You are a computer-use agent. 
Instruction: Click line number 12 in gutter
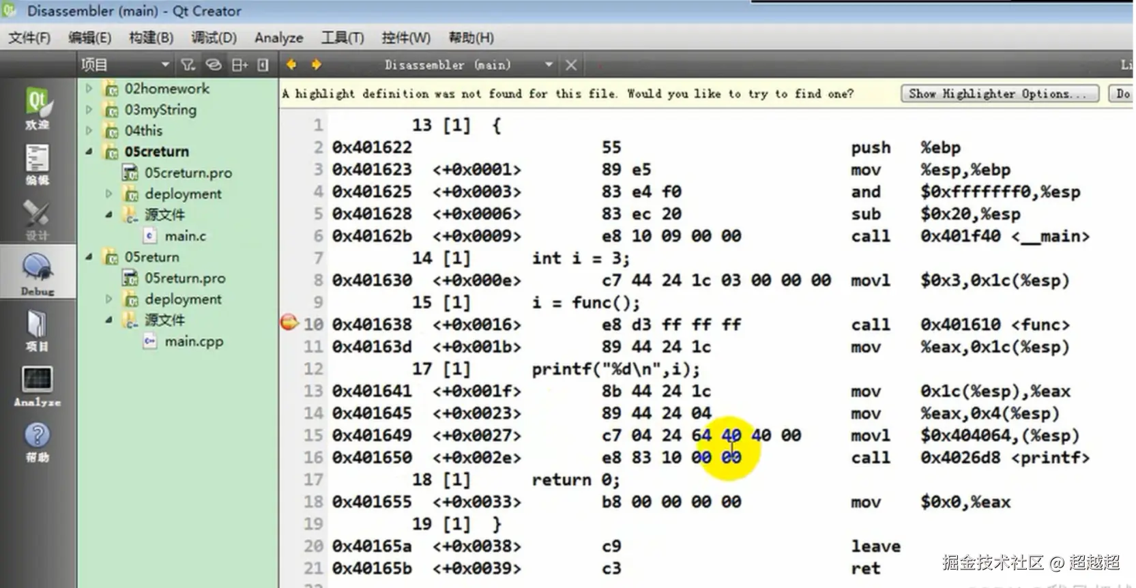(313, 369)
